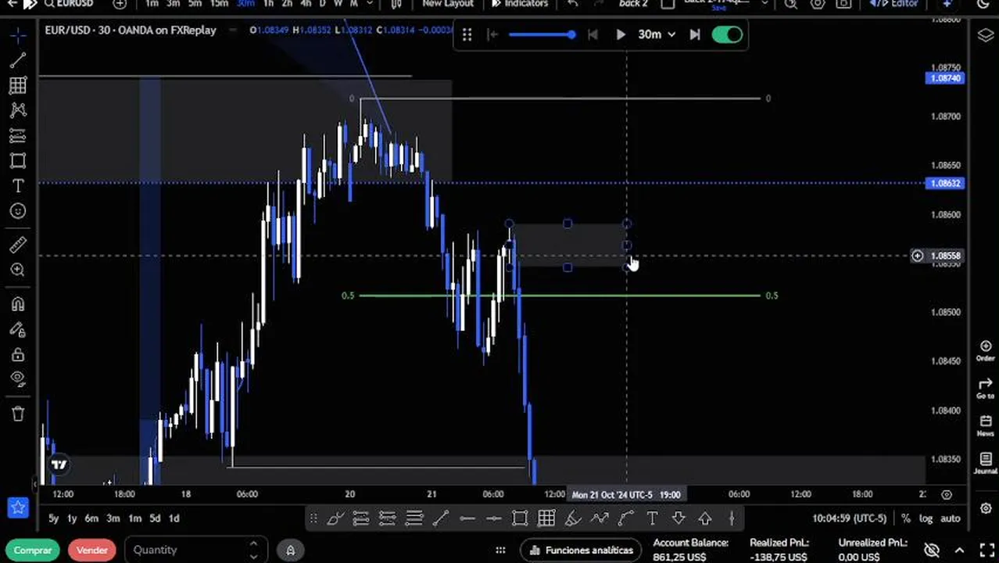Image resolution: width=999 pixels, height=563 pixels.
Task: Enter fullscreen mode icon at bottom right
Action: click(x=986, y=550)
